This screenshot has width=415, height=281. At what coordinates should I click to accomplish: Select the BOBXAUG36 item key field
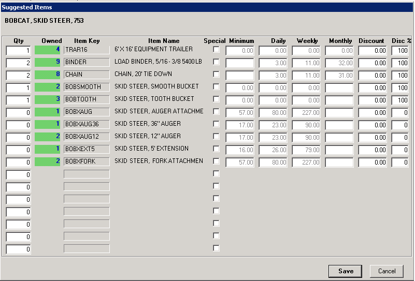(x=87, y=124)
